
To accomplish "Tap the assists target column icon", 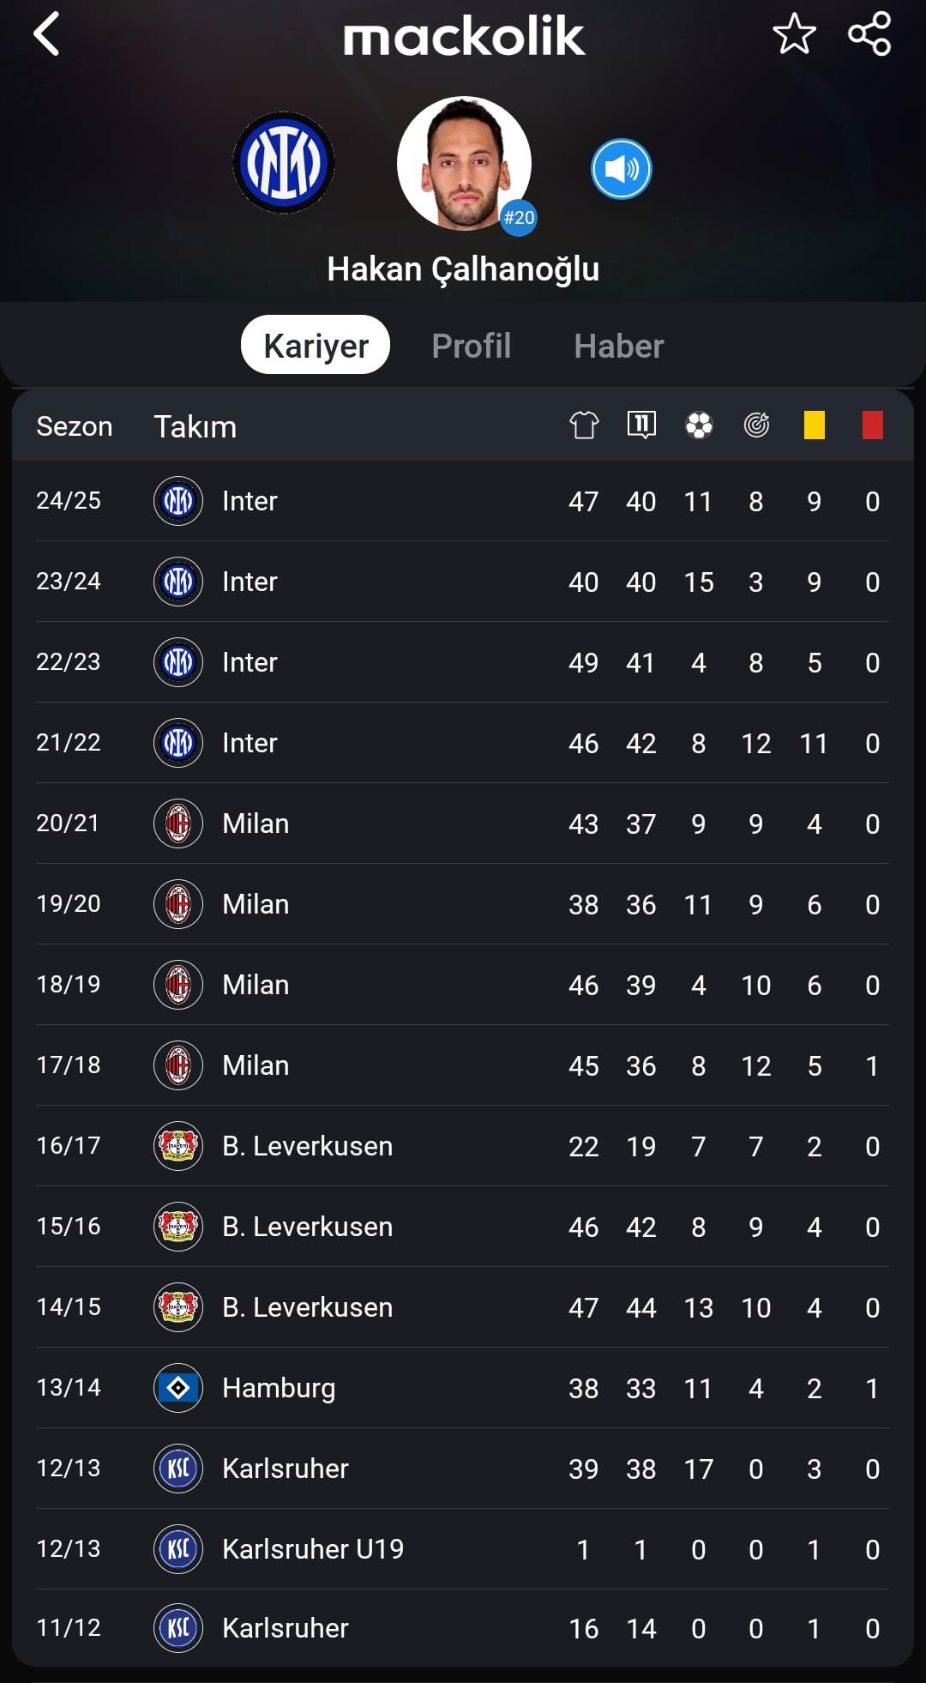I will 756,425.
